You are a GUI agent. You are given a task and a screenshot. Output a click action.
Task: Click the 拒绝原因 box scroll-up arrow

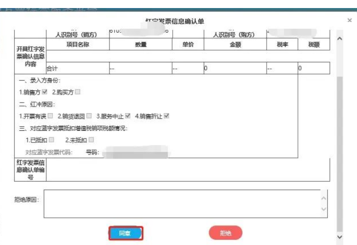pos(324,198)
